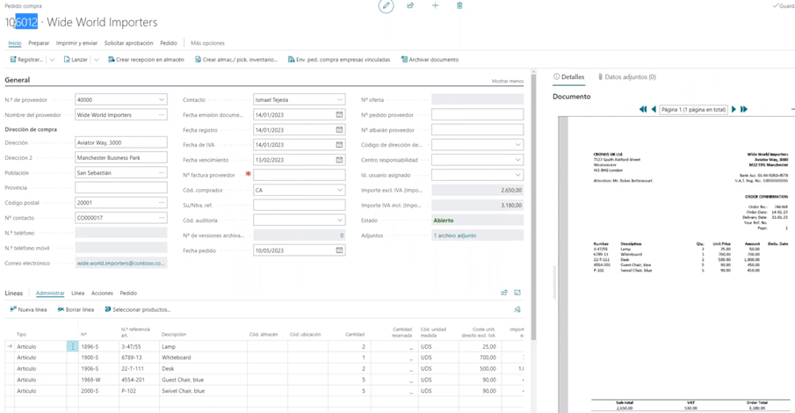Jump to first page in document viewer

coord(642,110)
